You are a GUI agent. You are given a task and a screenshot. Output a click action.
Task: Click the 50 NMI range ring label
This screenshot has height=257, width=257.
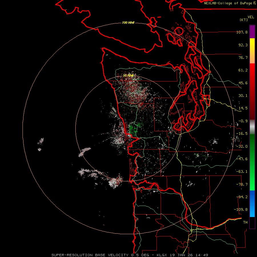point(128,75)
